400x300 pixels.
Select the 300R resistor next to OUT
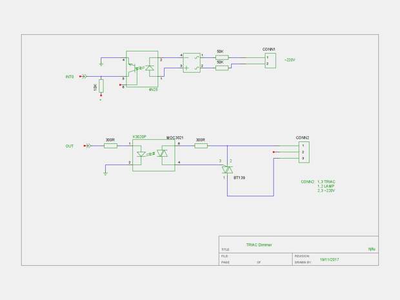click(111, 146)
